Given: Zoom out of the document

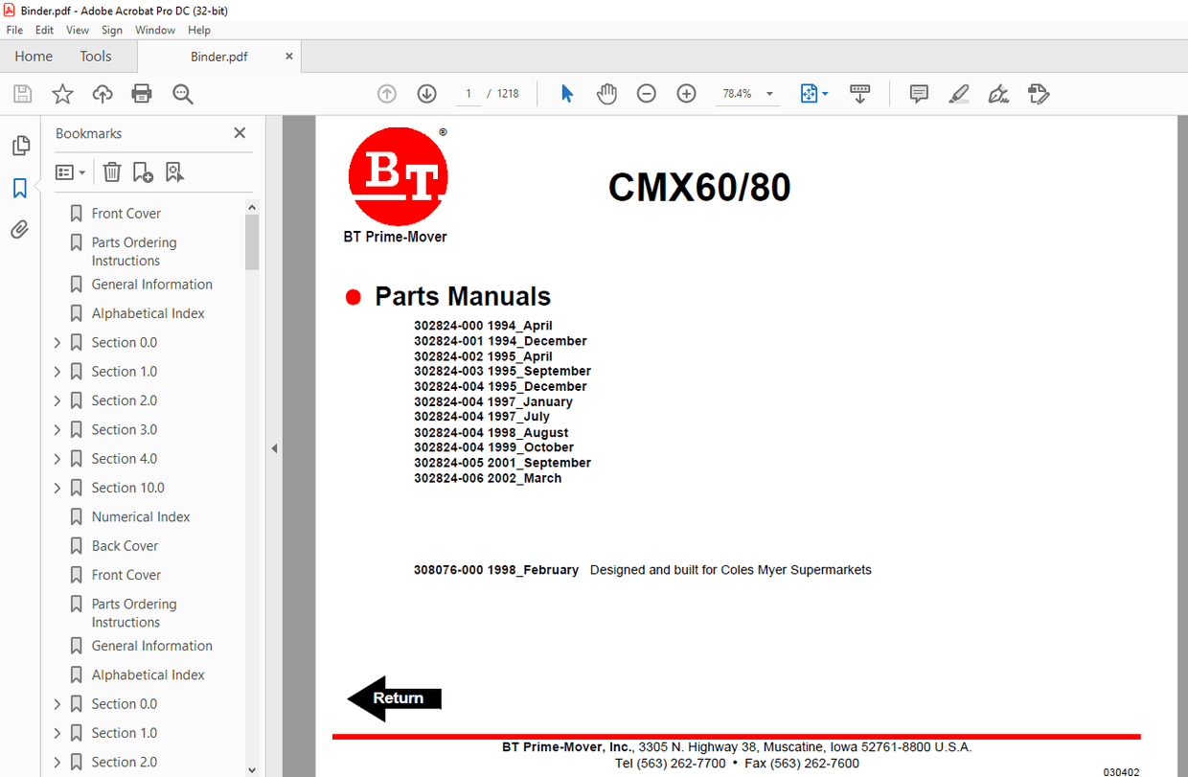Looking at the screenshot, I should click(646, 93).
